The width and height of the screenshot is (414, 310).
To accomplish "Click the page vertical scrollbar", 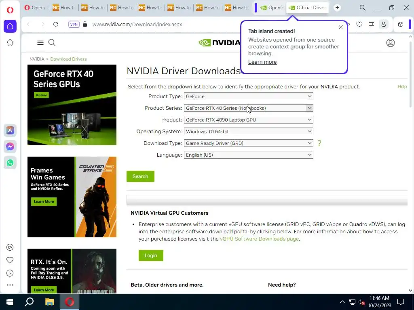I will pyautogui.click(x=410, y=74).
